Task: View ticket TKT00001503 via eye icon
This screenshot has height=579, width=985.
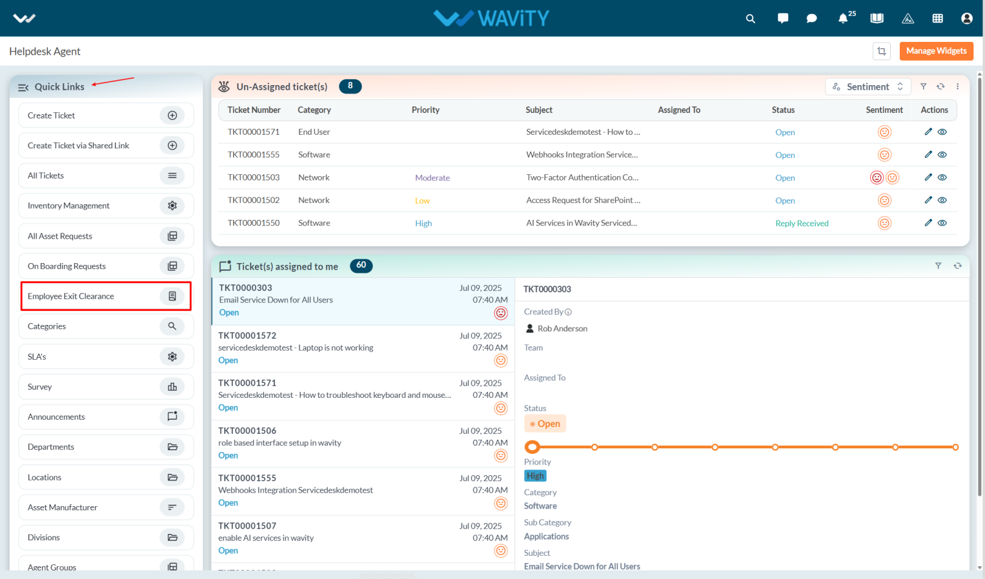Action: click(x=942, y=177)
